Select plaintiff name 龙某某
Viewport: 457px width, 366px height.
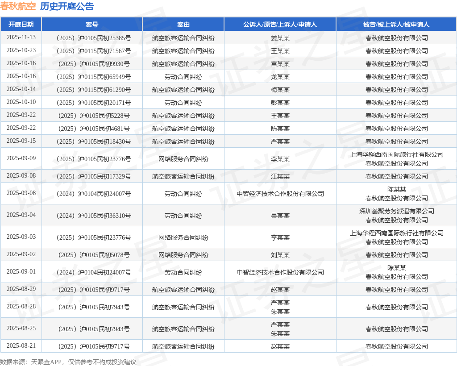point(280,77)
